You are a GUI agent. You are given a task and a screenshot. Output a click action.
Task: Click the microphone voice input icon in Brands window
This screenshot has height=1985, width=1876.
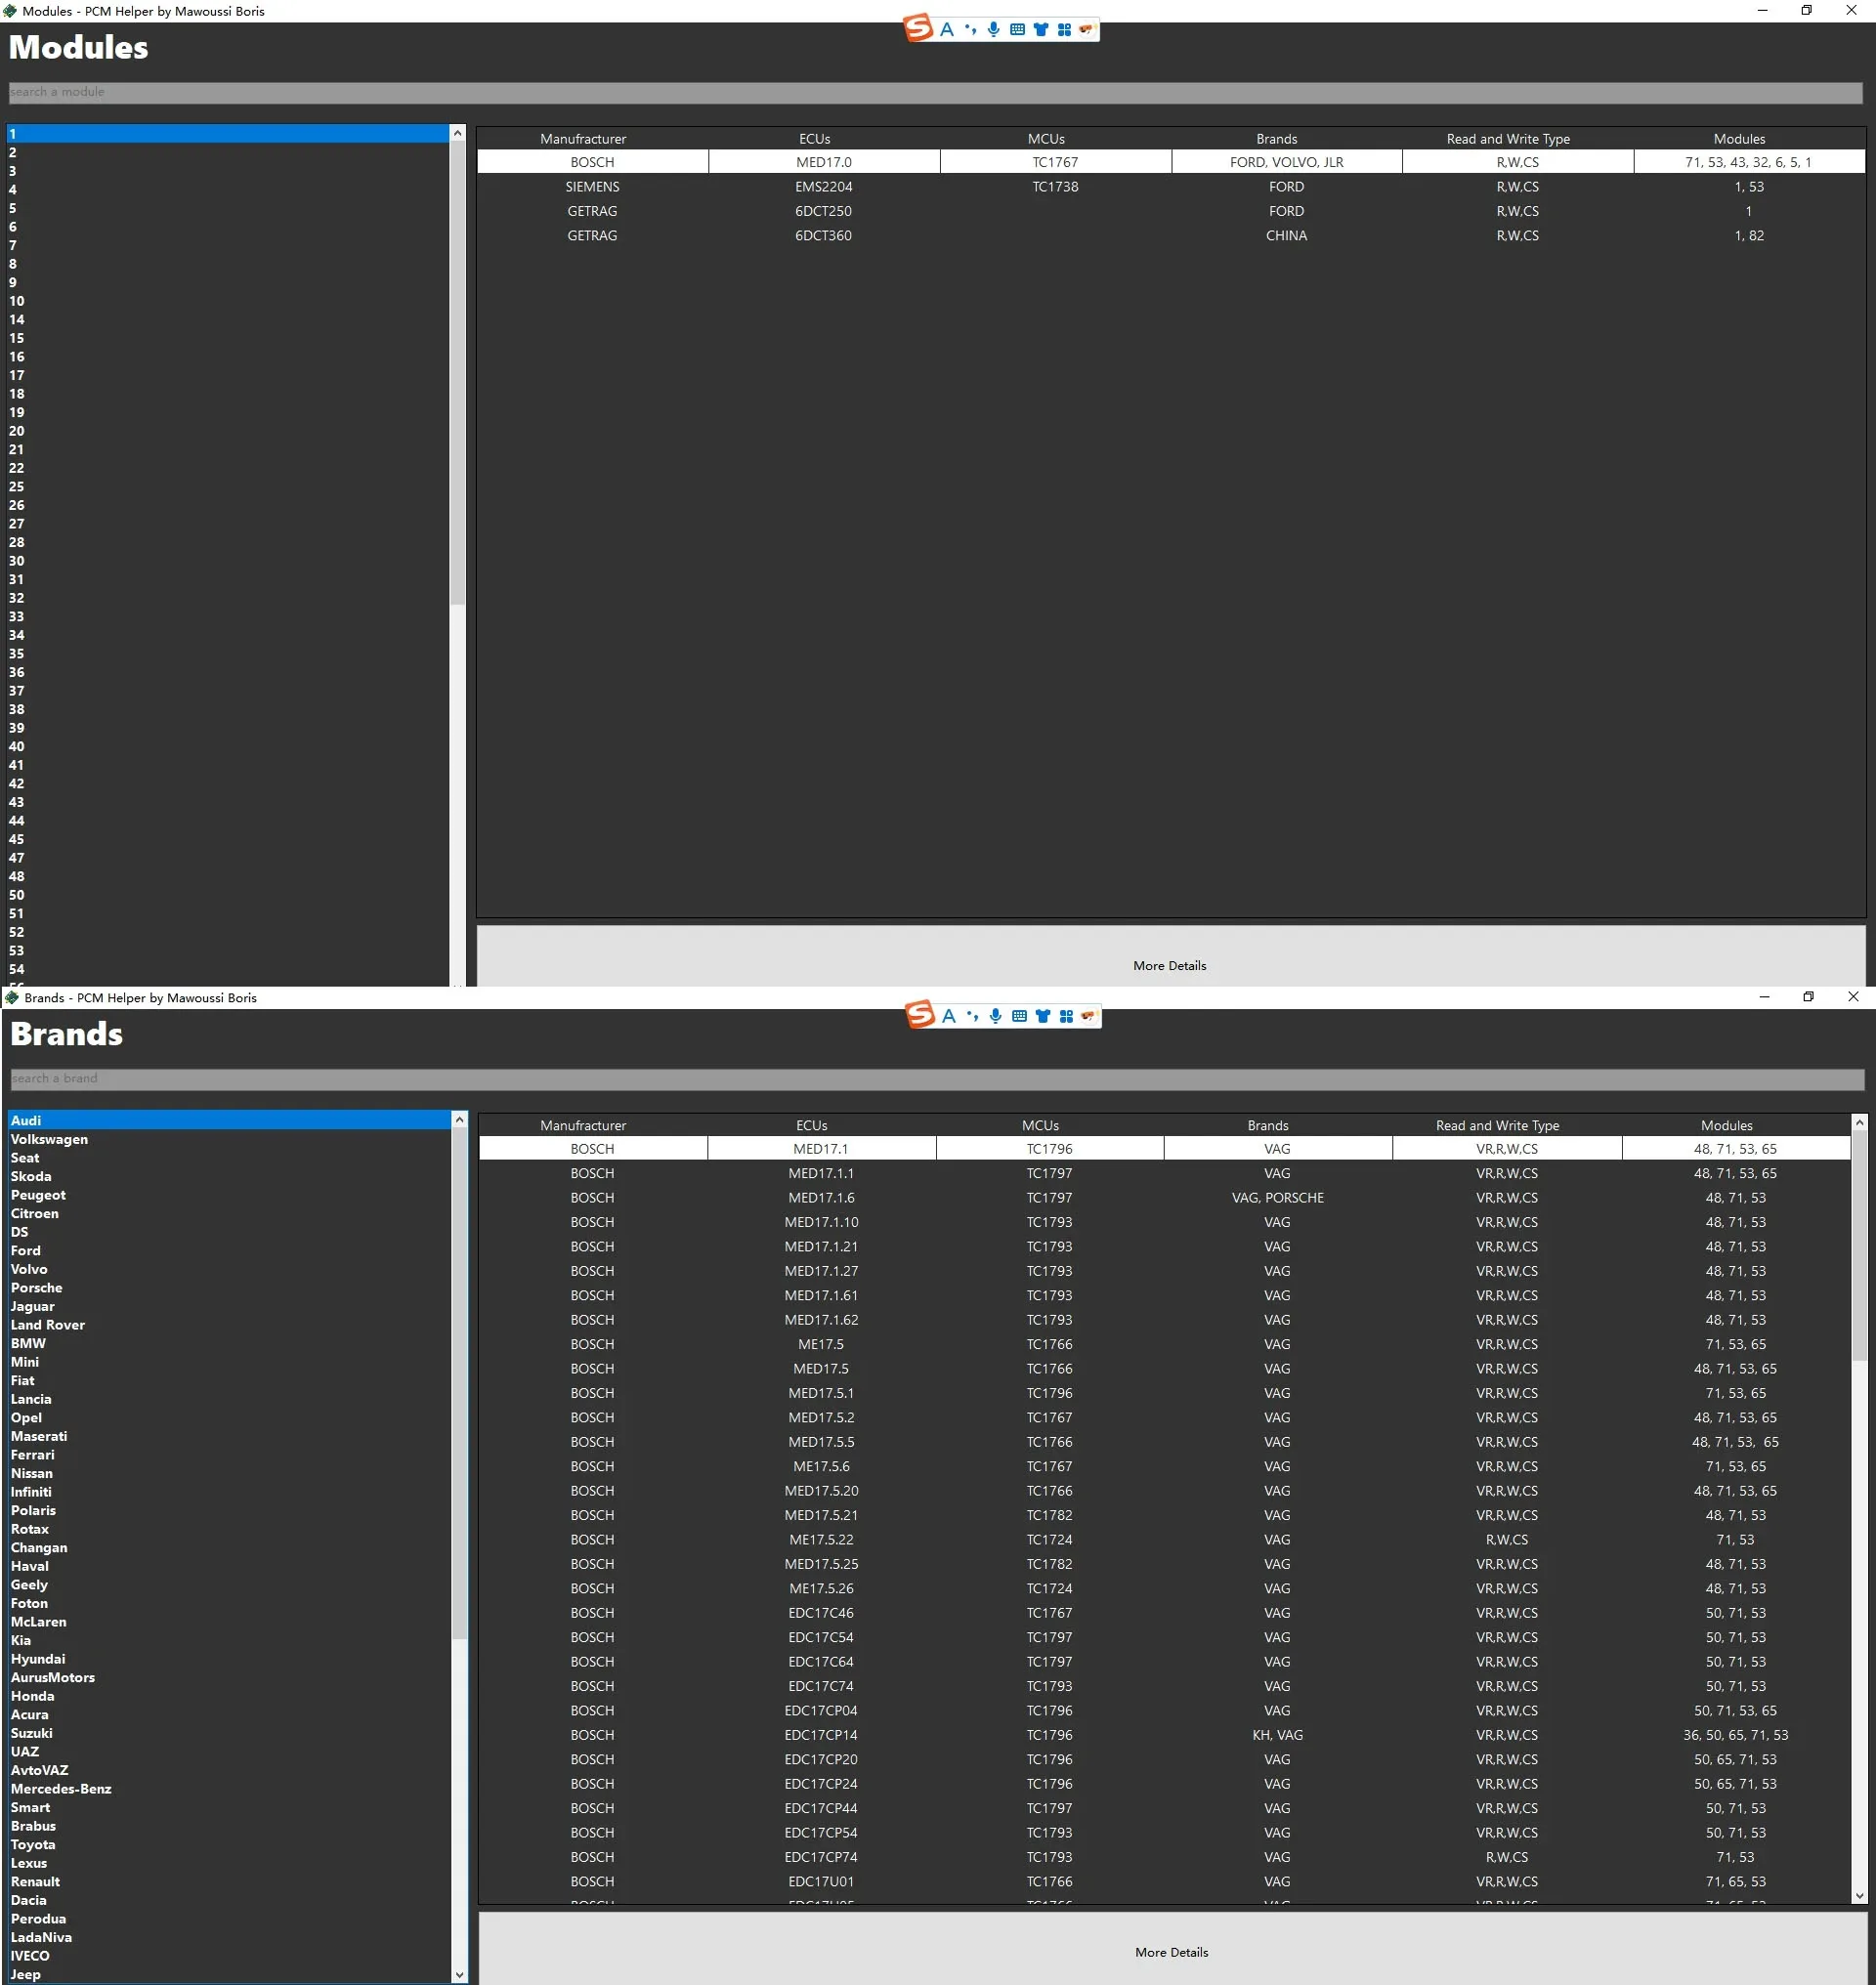(995, 1016)
